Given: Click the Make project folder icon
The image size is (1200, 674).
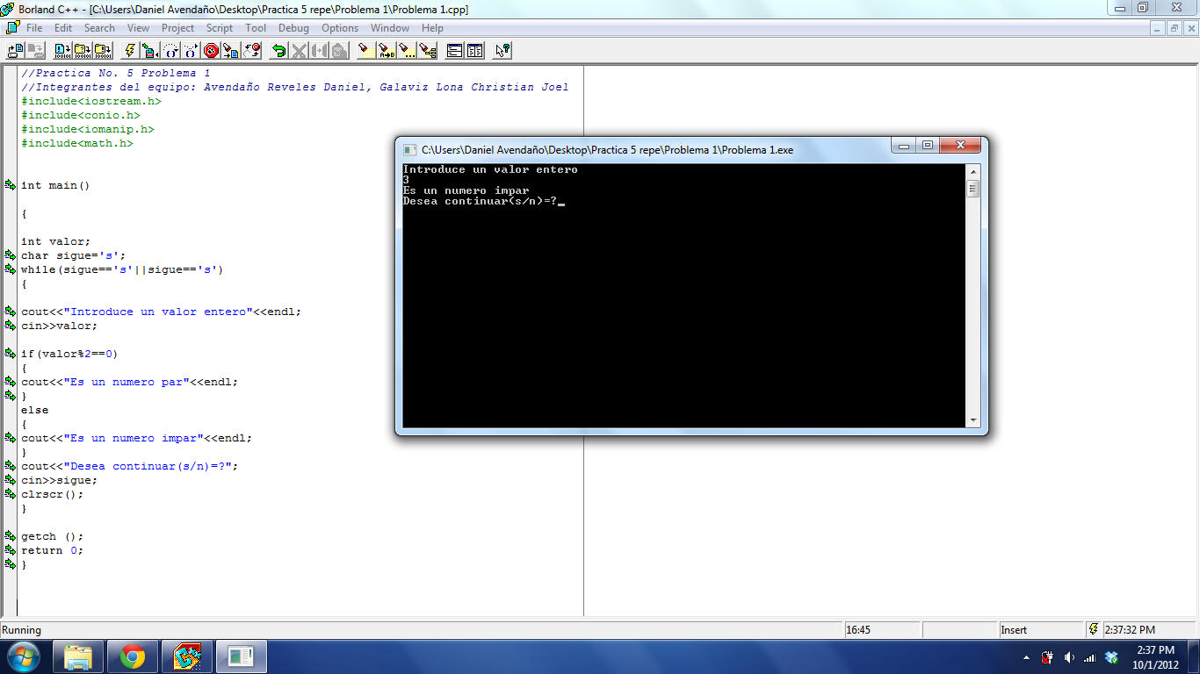Looking at the screenshot, I should coord(83,51).
